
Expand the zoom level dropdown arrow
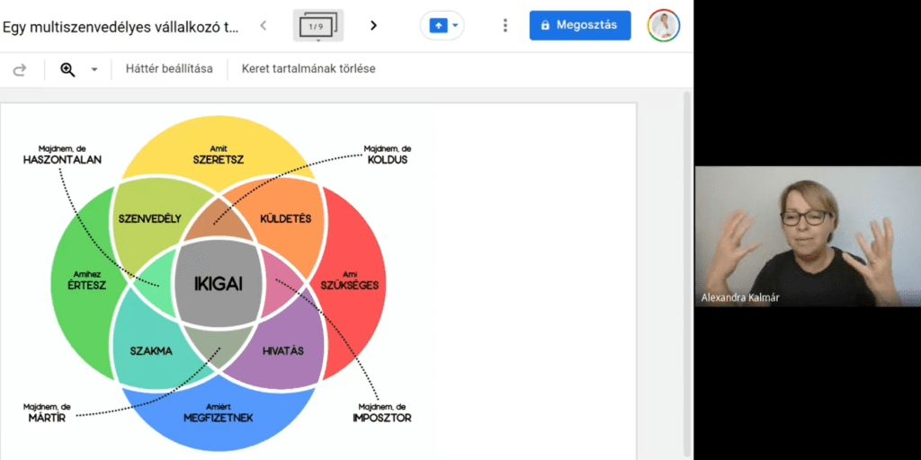point(94,70)
